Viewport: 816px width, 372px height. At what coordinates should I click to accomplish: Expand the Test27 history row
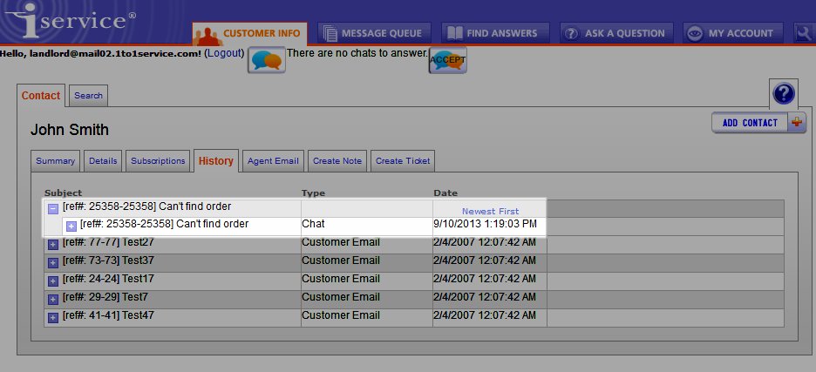(x=53, y=245)
